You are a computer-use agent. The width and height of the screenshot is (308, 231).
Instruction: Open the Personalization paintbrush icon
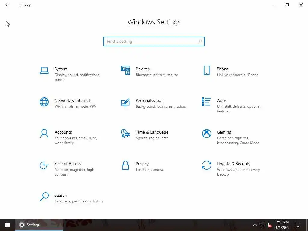pos(125,102)
